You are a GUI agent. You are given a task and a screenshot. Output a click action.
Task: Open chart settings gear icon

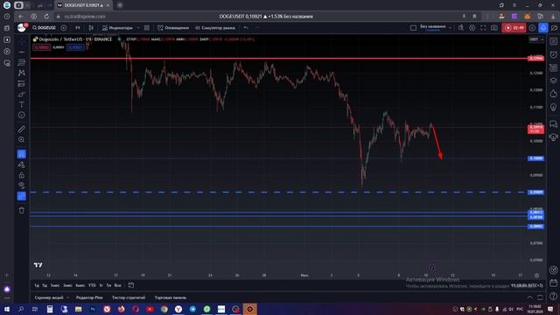(x=472, y=28)
